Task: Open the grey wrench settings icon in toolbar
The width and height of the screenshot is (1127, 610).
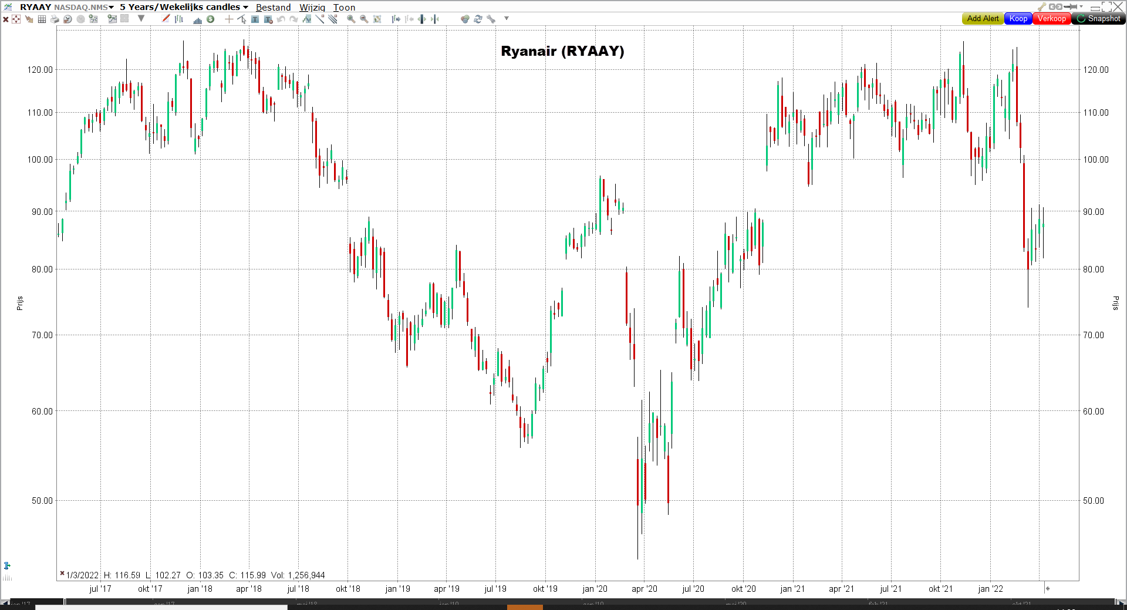Action: tap(491, 19)
